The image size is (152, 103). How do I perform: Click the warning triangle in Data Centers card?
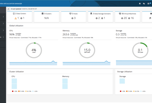click(16, 18)
